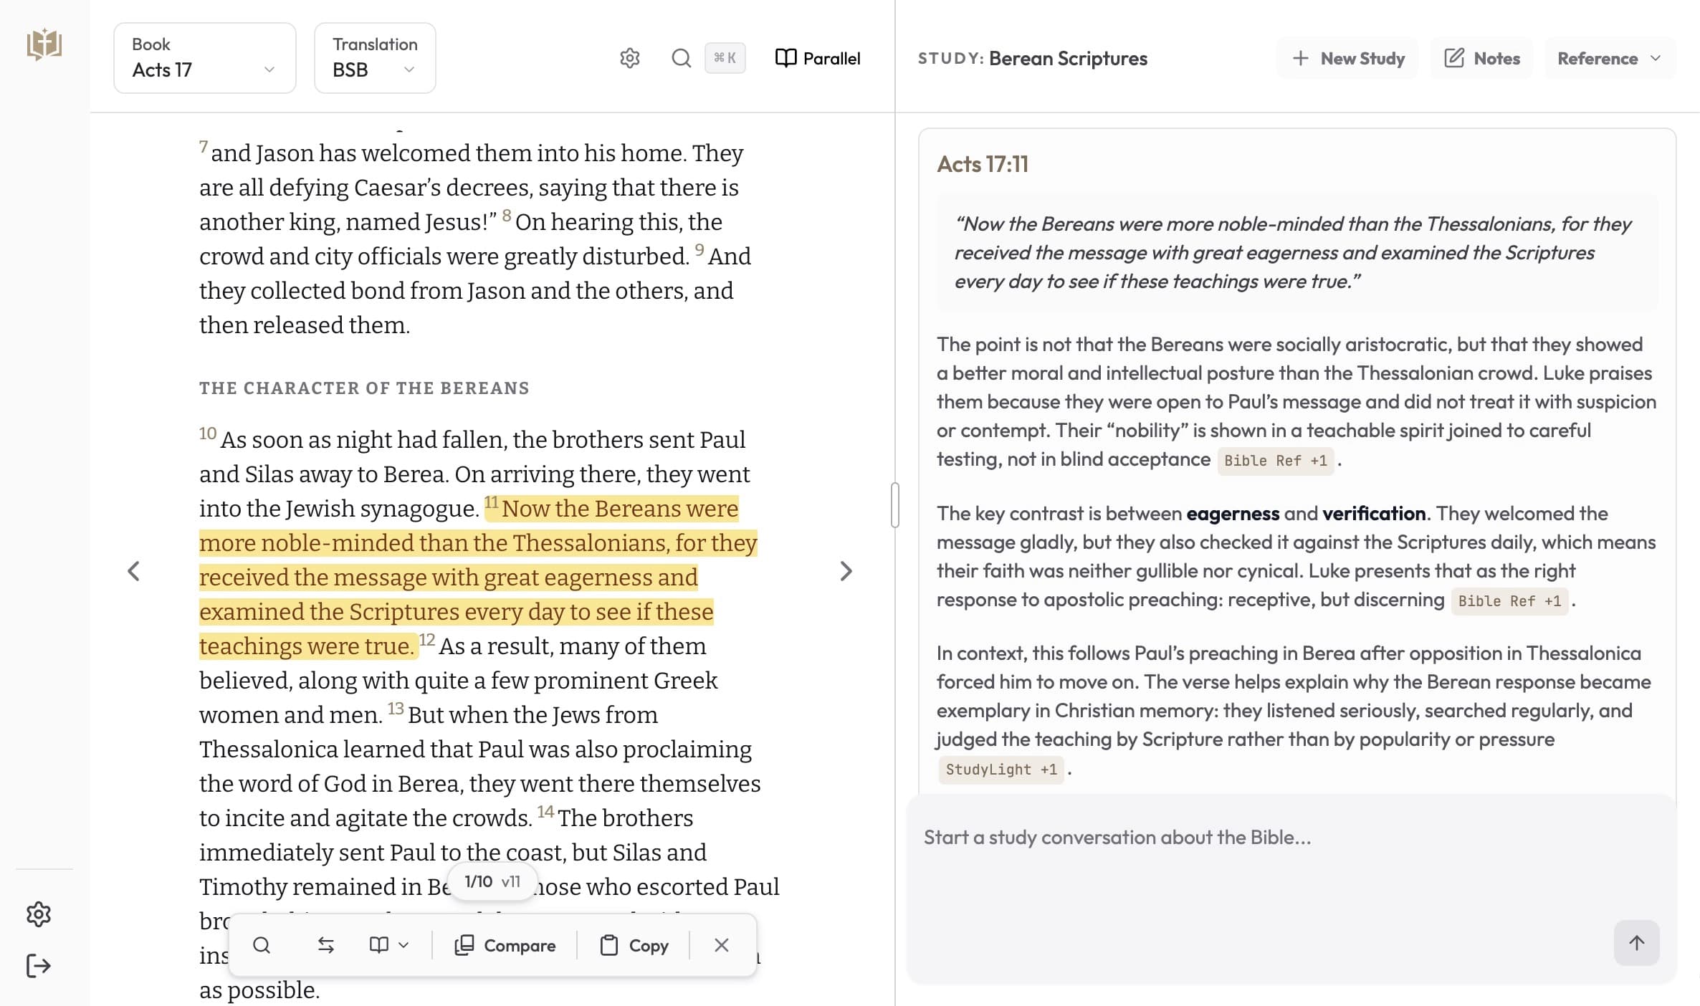The height and width of the screenshot is (1006, 1700).
Task: Dismiss the selection toolbar with the X
Action: pos(721,945)
